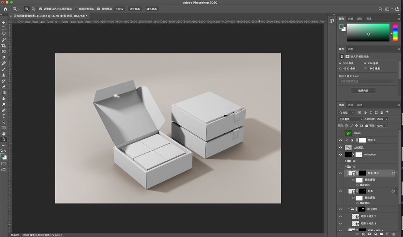Image resolution: width=403 pixels, height=237 pixels.
Task: Click Add layer mask icon
Action: coord(369,234)
